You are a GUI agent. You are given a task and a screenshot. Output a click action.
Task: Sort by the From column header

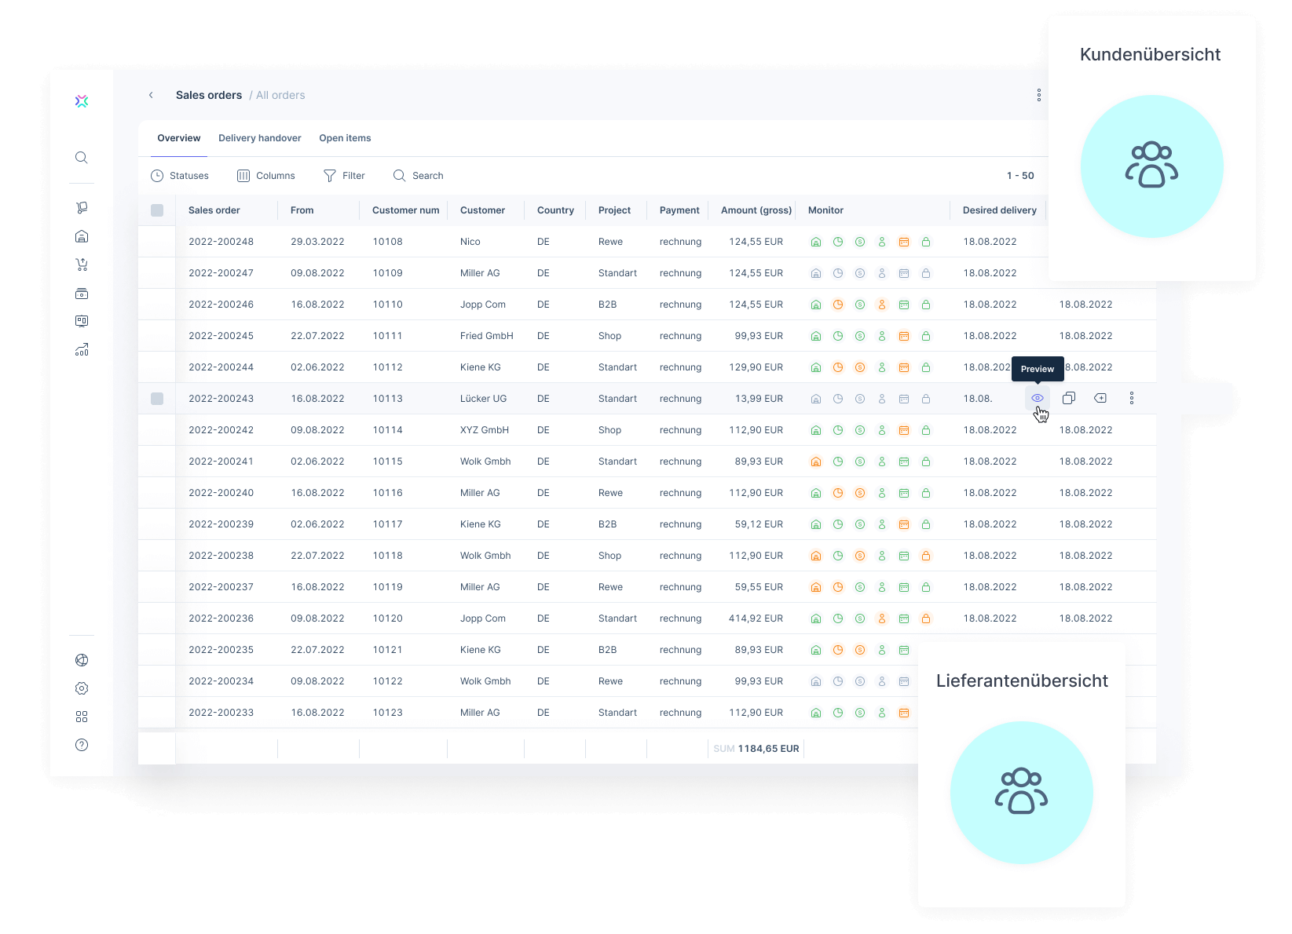click(x=302, y=210)
